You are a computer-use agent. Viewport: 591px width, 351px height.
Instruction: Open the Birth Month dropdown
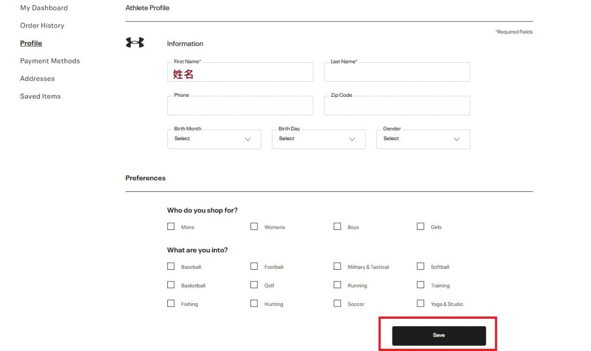pyautogui.click(x=214, y=139)
